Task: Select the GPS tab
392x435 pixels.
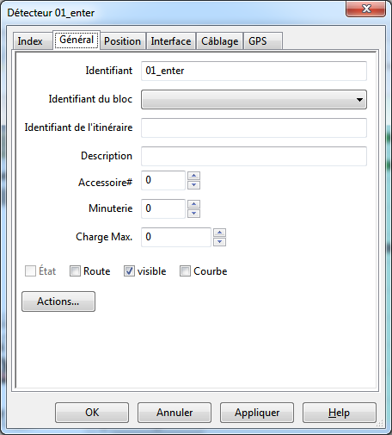Action: click(263, 41)
